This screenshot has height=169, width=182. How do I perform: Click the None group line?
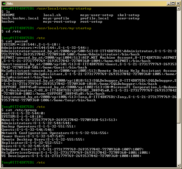pyautogui.click(x=59, y=120)
